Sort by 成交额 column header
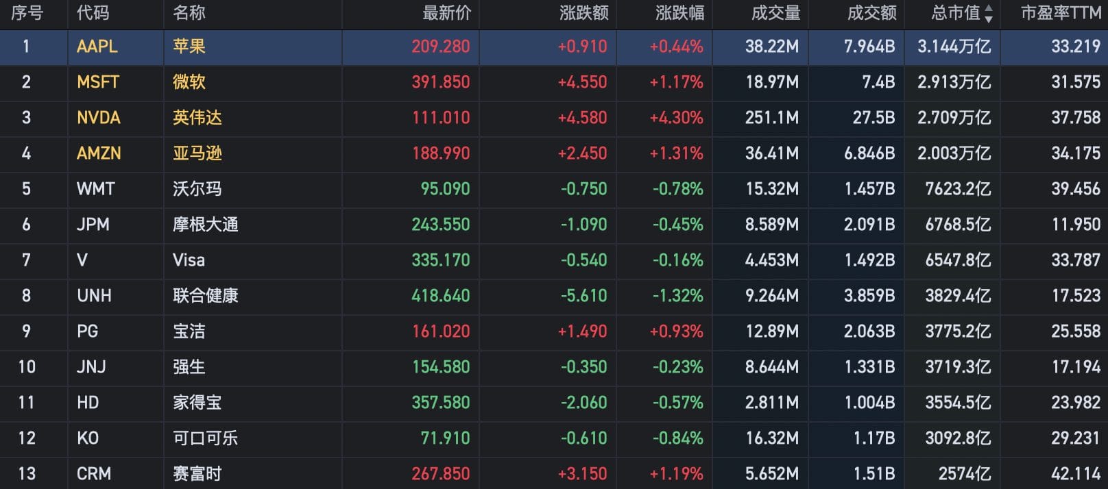The image size is (1108, 489). coord(871,13)
